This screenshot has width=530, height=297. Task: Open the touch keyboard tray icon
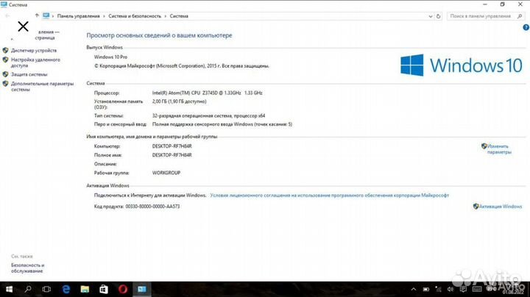pyautogui.click(x=477, y=289)
